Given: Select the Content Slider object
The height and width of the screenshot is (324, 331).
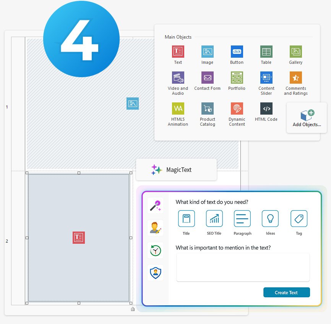Looking at the screenshot, I should point(266,78).
